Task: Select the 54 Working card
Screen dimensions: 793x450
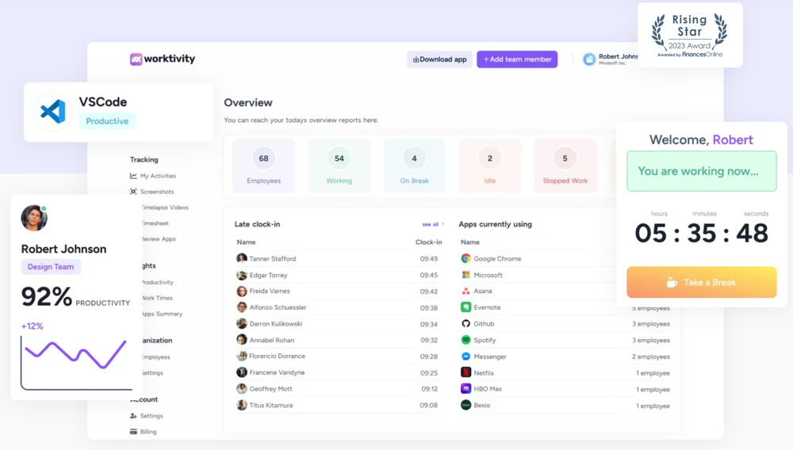Action: (x=339, y=166)
